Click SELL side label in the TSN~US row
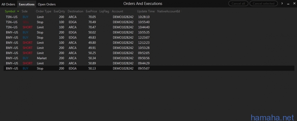Image resolution: width=297 pixels, height=121 pixels. (26, 22)
